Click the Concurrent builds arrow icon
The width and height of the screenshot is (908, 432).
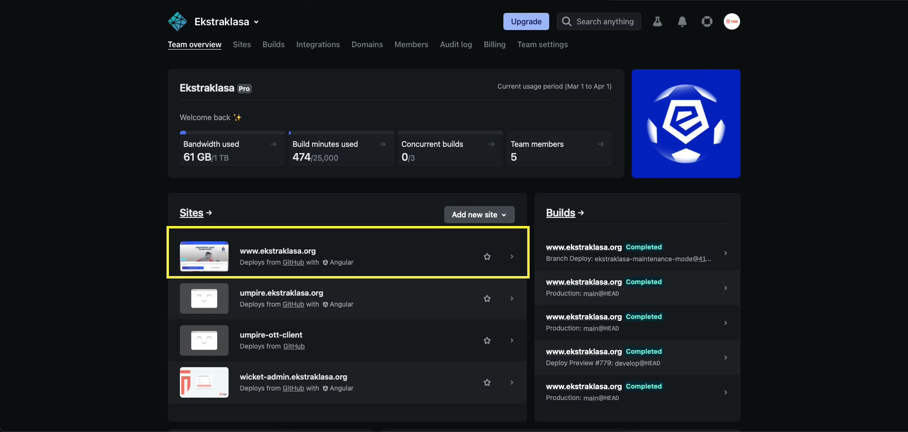(x=492, y=144)
